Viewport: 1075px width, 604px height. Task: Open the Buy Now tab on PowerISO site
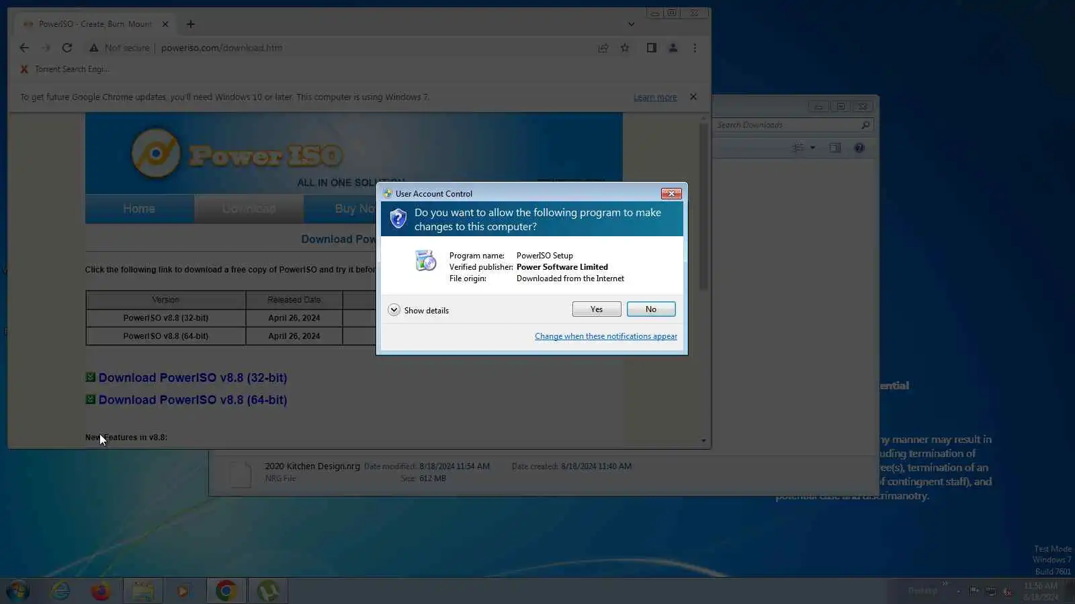tap(341, 209)
